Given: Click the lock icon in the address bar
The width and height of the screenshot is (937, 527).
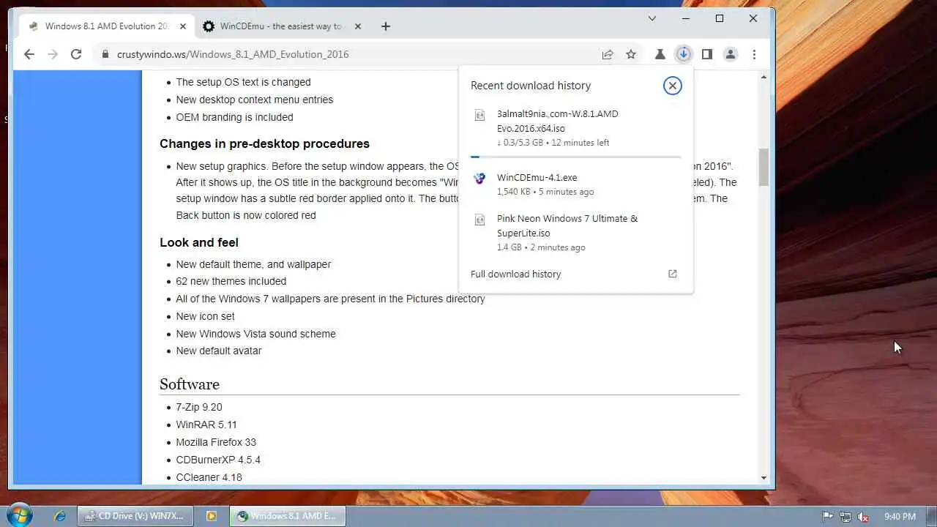Looking at the screenshot, I should pos(105,54).
